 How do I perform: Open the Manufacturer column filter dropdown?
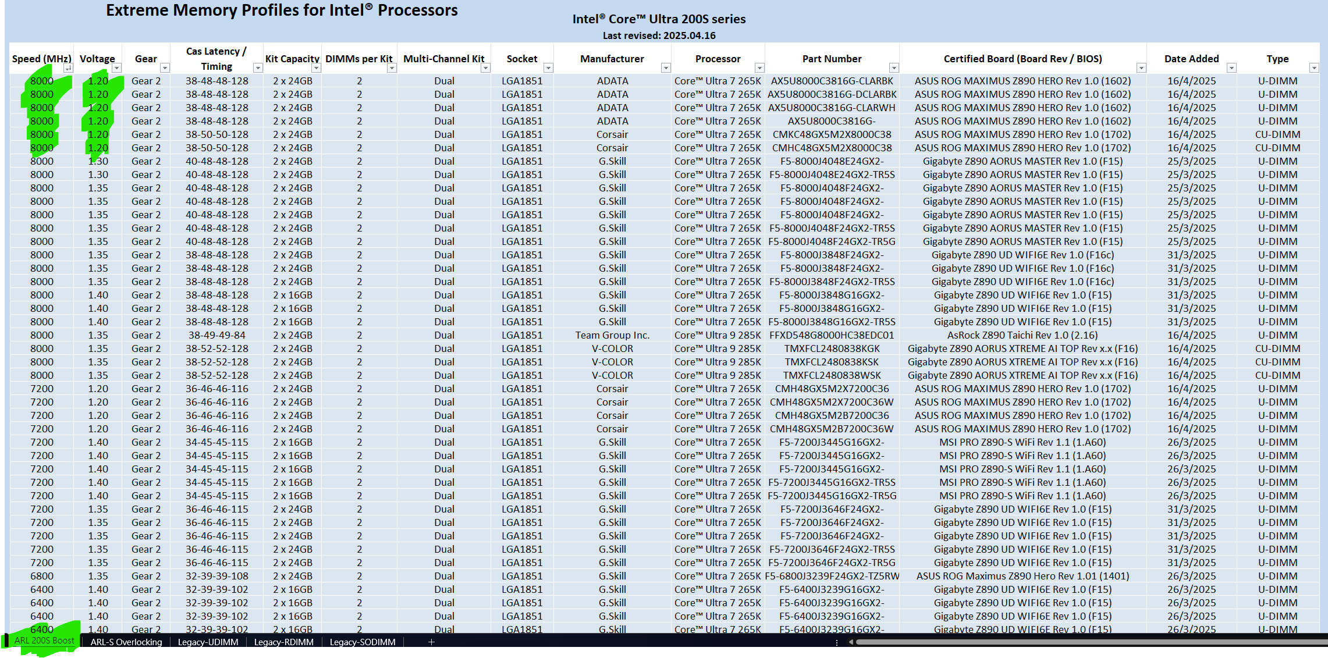coord(666,69)
